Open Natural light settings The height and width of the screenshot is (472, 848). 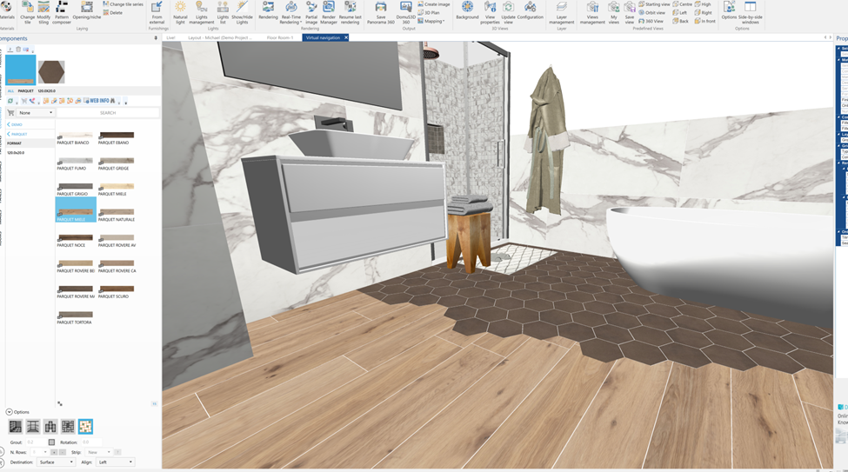click(x=180, y=12)
